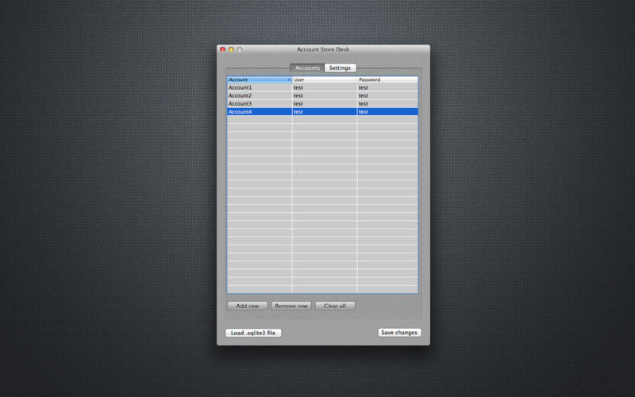Image resolution: width=635 pixels, height=397 pixels.
Task: Sort by the Account column header
Action: pyautogui.click(x=260, y=80)
